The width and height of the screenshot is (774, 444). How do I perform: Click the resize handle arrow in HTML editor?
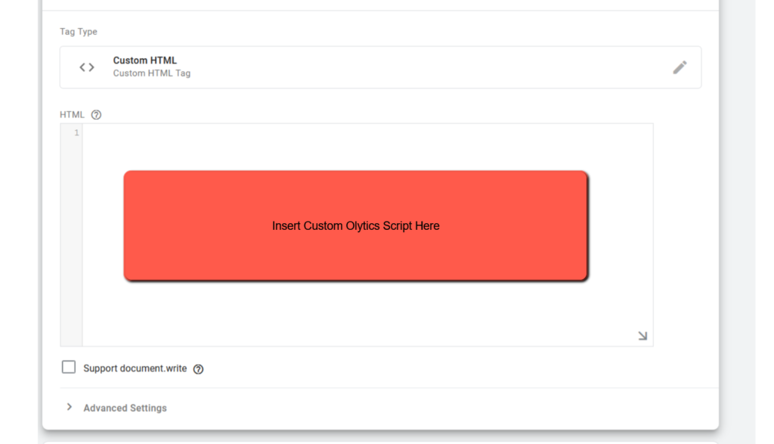642,336
